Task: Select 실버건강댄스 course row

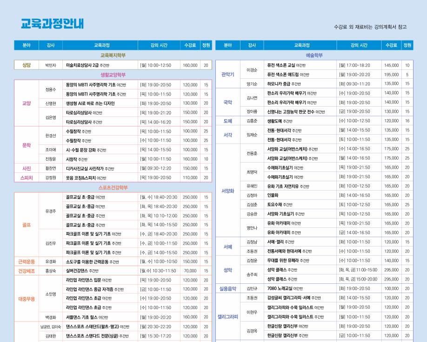Action: [113, 271]
